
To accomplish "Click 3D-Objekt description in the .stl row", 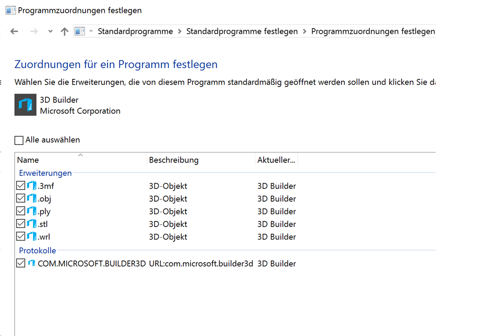I will [x=168, y=224].
